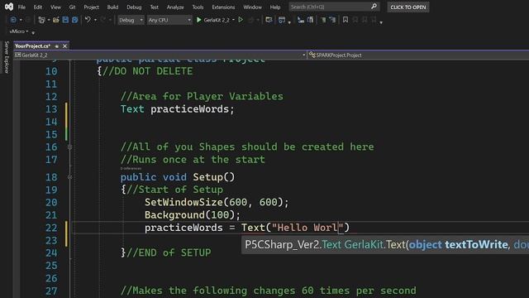Click the CLICK TO OPEN button
The image size is (529, 298).
(x=408, y=7)
